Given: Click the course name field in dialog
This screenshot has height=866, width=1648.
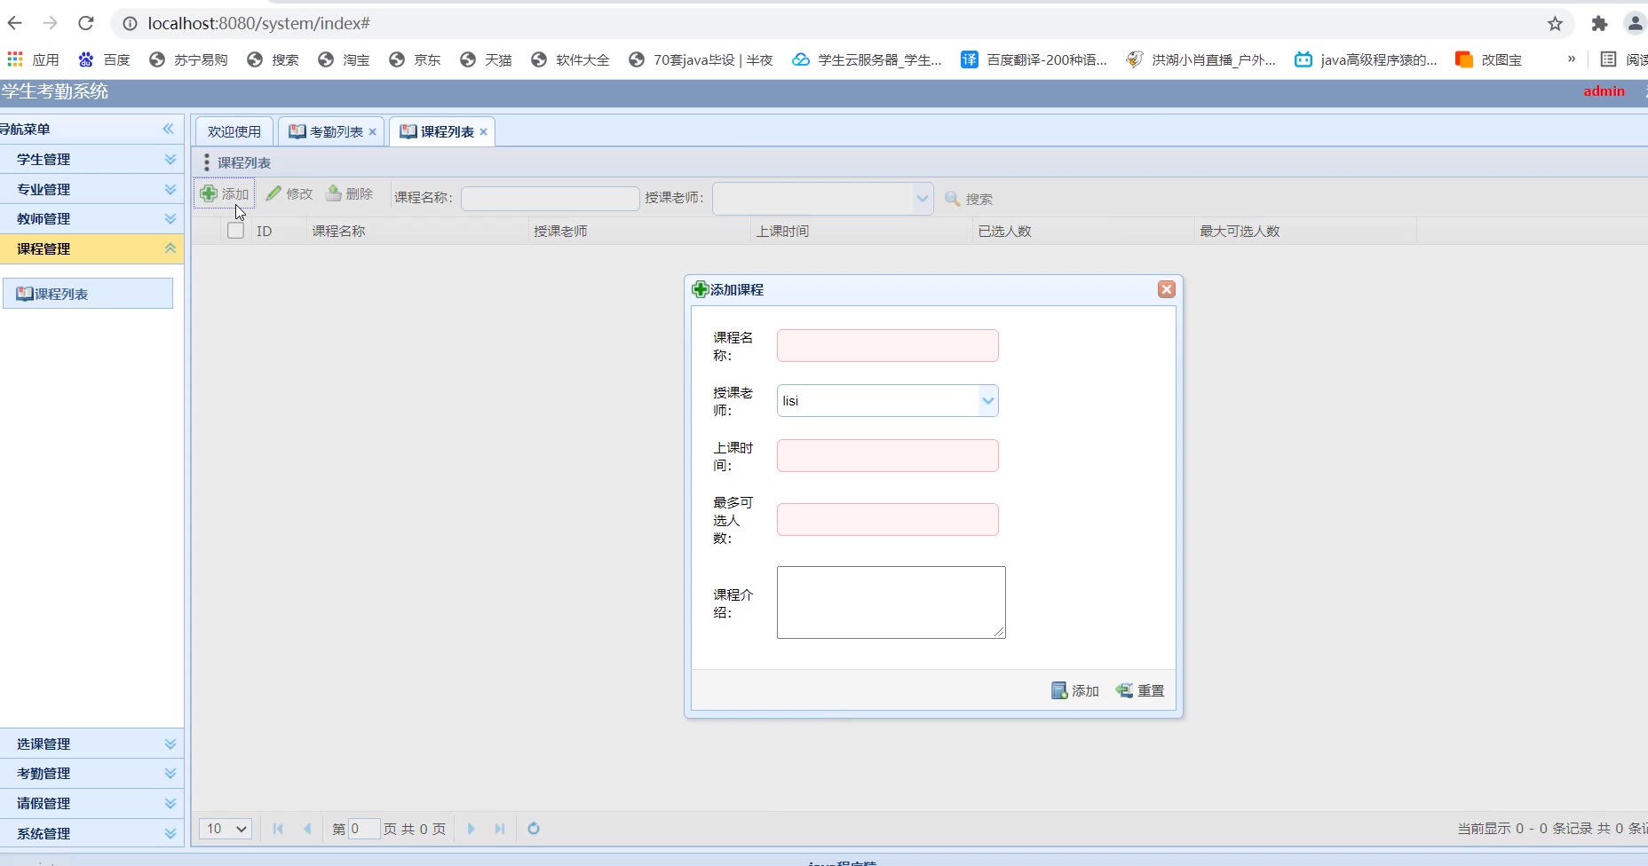Looking at the screenshot, I should [887, 346].
